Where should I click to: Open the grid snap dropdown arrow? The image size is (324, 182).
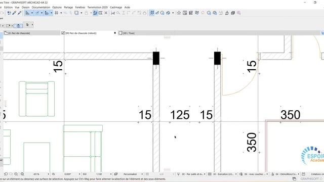61,13
